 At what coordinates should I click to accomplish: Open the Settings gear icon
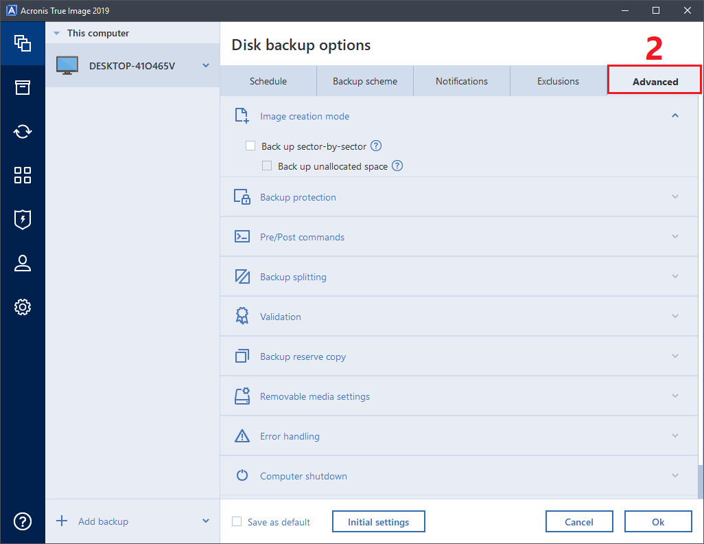23,307
